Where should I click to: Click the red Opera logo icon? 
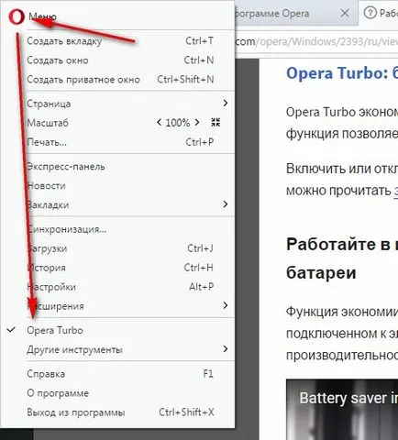(x=16, y=16)
